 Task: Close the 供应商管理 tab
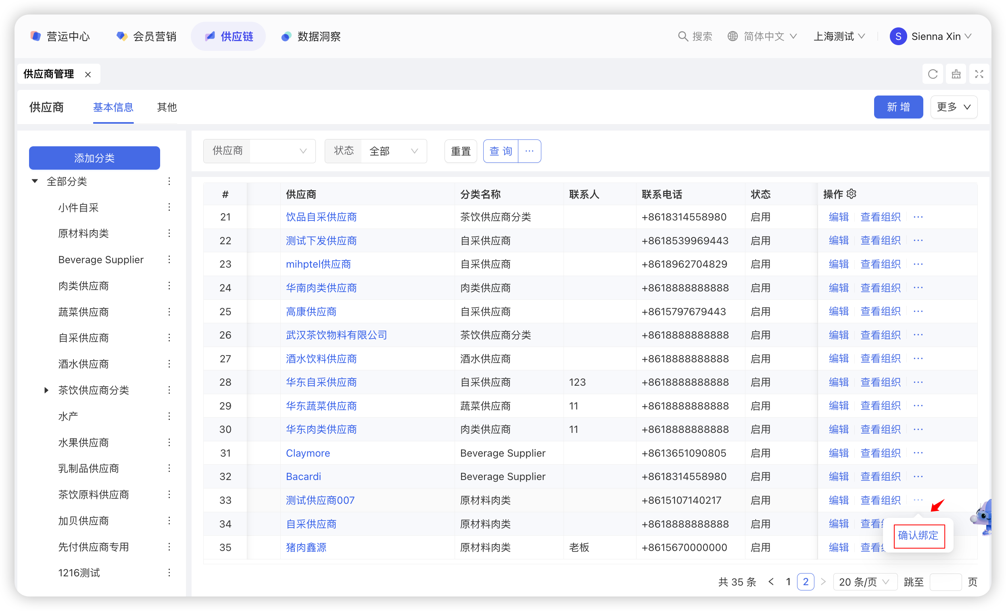(x=88, y=74)
